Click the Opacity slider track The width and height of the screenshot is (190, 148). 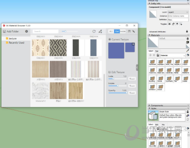117,93
